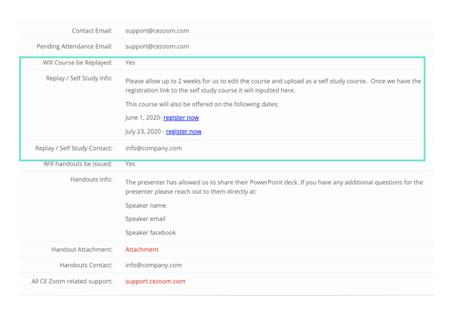Click the 'All CE Zoom related support:' label

(72, 281)
